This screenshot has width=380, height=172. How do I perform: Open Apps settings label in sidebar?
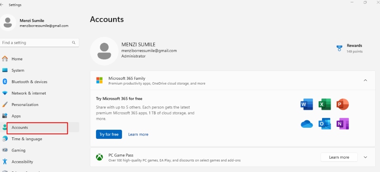(x=16, y=116)
